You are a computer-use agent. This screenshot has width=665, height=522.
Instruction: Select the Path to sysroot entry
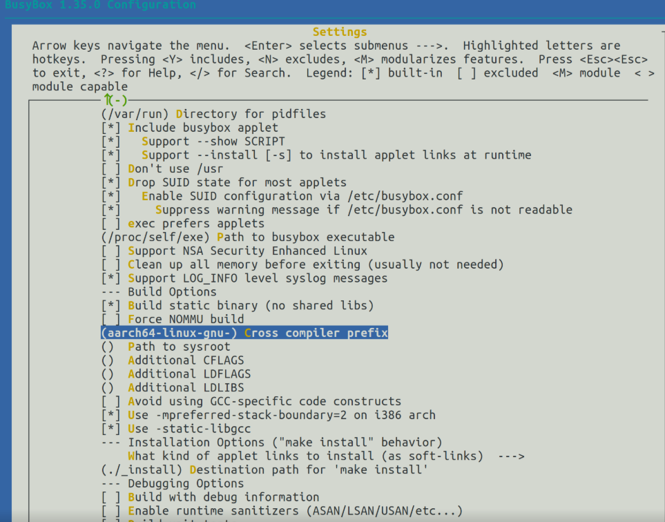pos(166,347)
